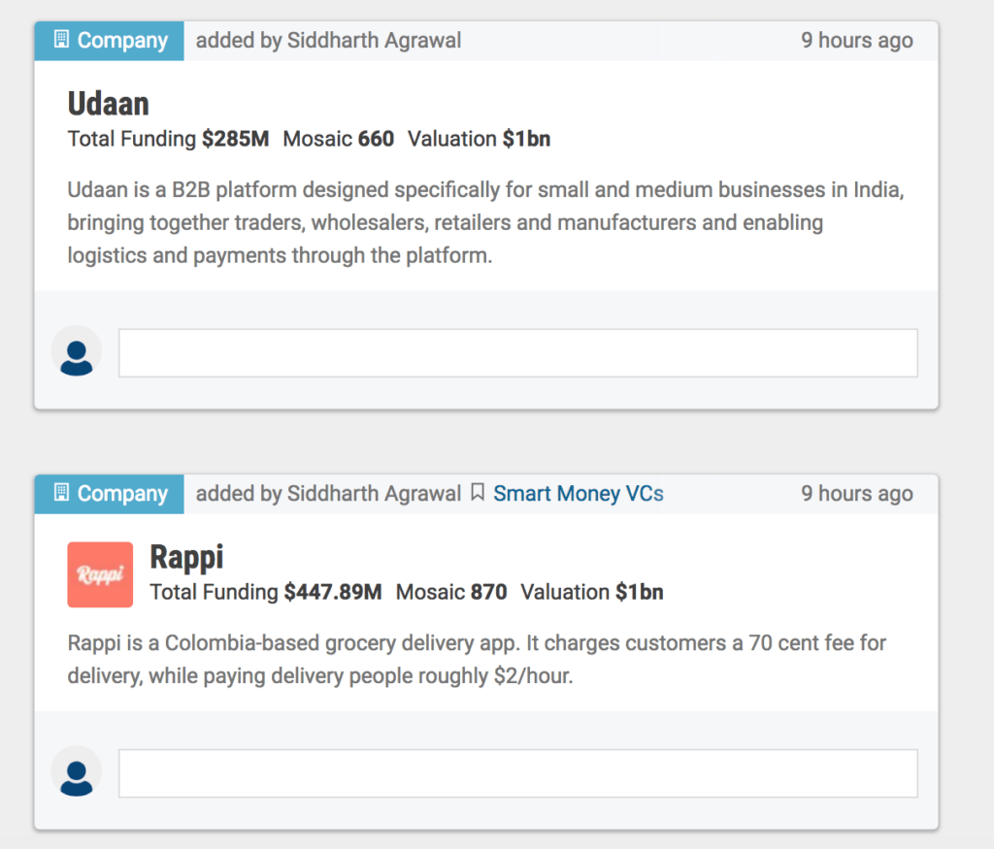Open the Smart Money VCs collection link
This screenshot has height=849, width=994.
click(x=579, y=493)
